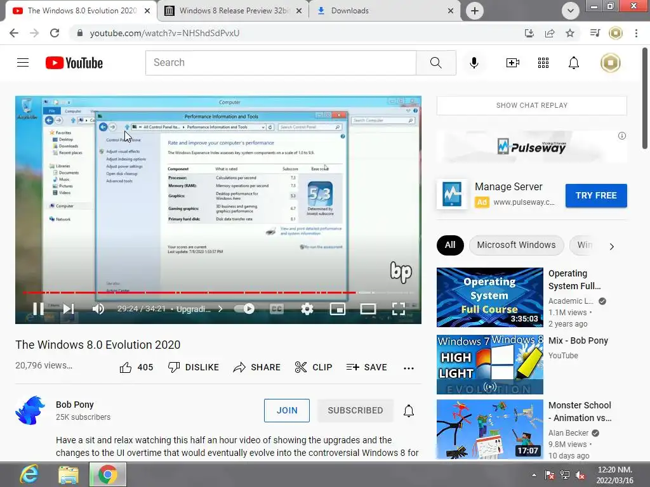Open Operating System Full Course thumbnail
This screenshot has height=487, width=650.
pyautogui.click(x=489, y=297)
